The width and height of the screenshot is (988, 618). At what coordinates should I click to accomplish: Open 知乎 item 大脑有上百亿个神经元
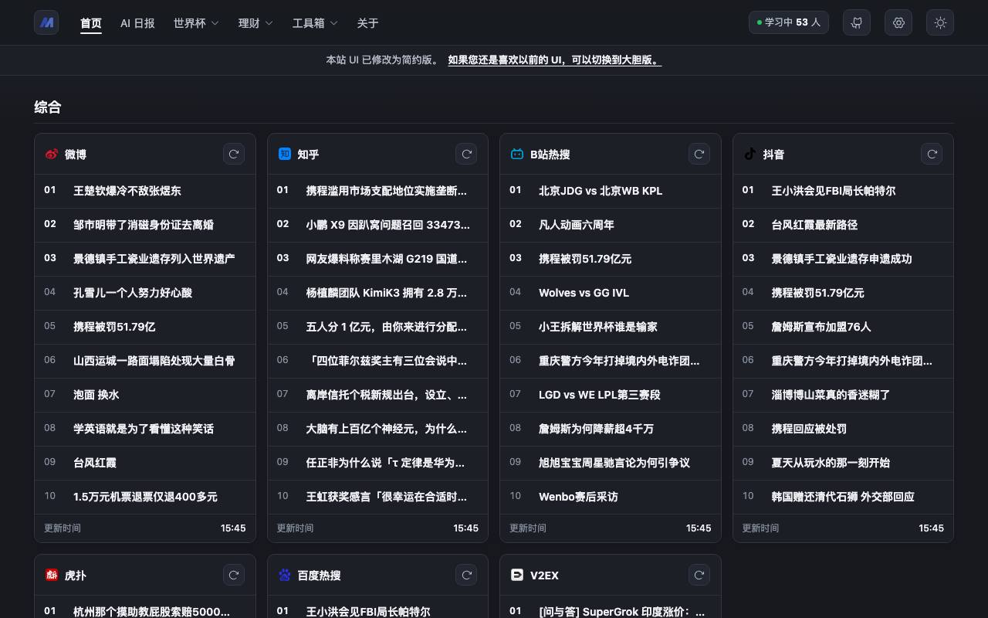click(377, 429)
